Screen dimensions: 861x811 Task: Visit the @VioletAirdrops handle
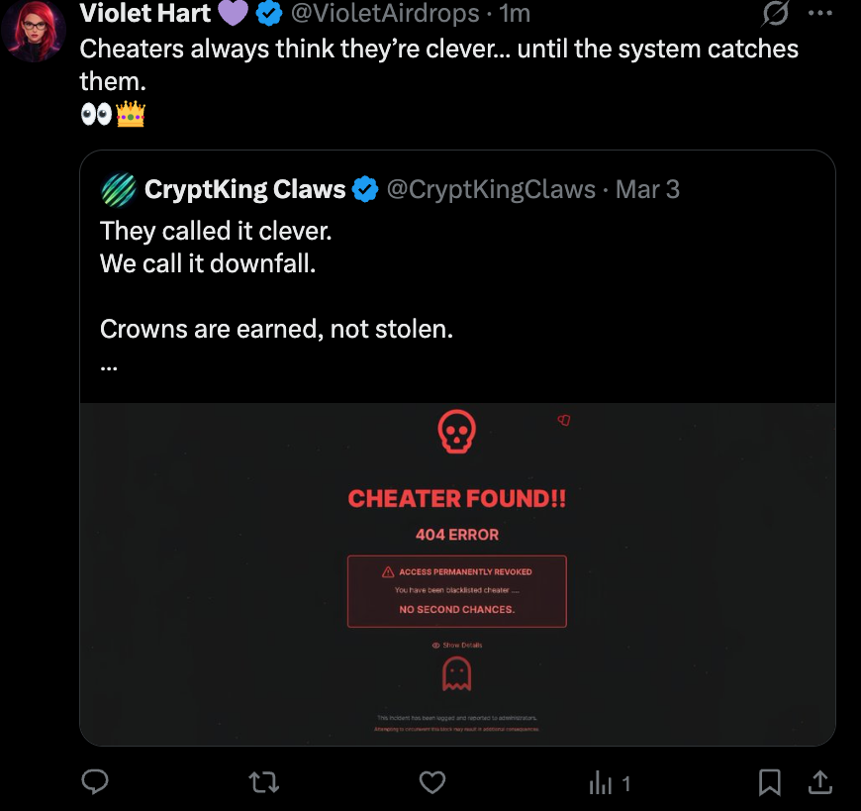[385, 13]
